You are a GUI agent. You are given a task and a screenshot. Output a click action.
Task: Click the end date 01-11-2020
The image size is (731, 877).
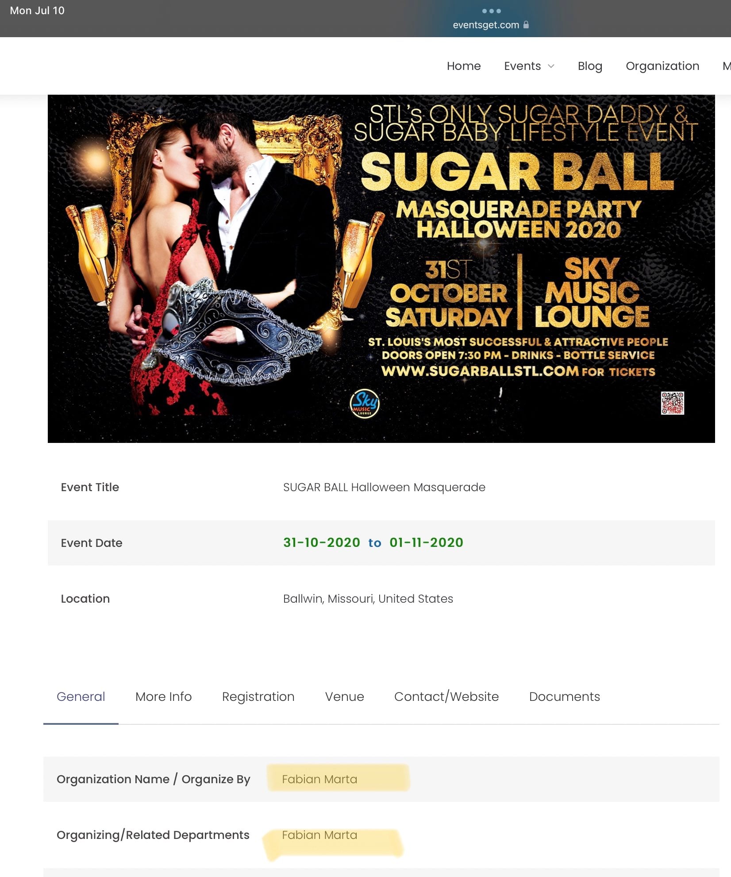pyautogui.click(x=426, y=542)
